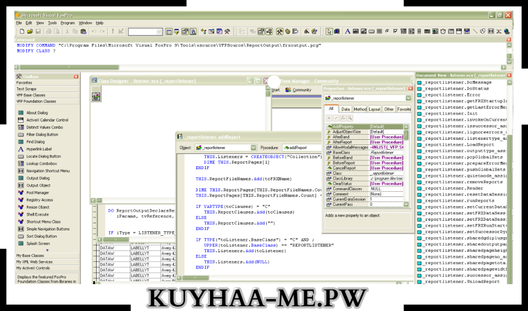Image resolution: width=528 pixels, height=311 pixels.
Task: Open the Procedure dropdown showing addReport
Action: click(x=302, y=148)
